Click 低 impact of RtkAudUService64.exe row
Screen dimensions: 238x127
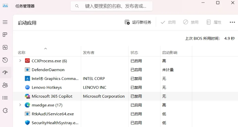pos(164,114)
